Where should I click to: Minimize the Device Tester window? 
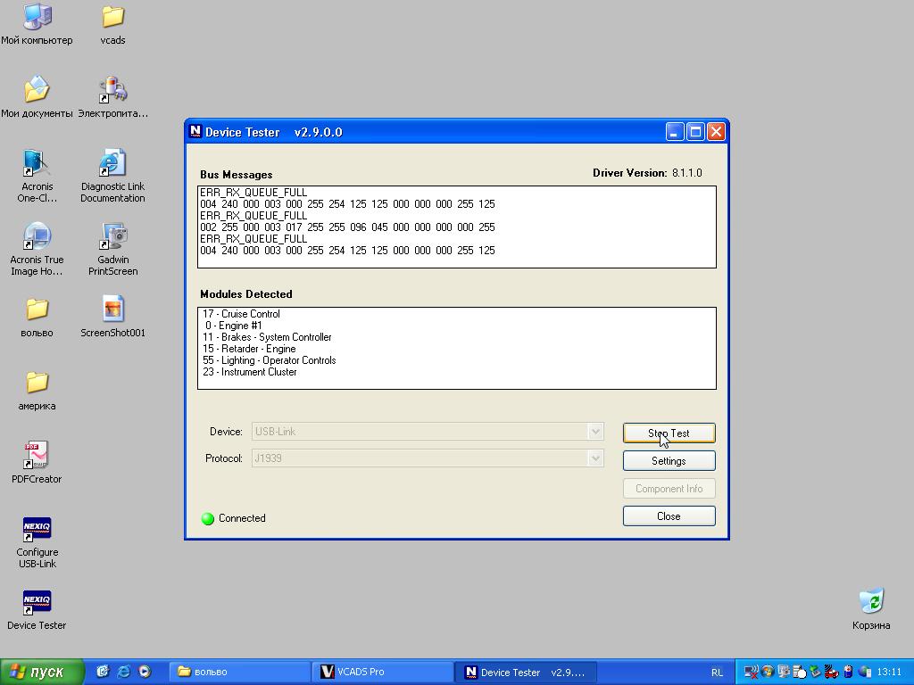pos(675,132)
